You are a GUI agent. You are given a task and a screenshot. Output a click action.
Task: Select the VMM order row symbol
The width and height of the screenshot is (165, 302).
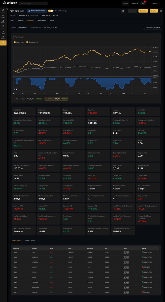33,252
